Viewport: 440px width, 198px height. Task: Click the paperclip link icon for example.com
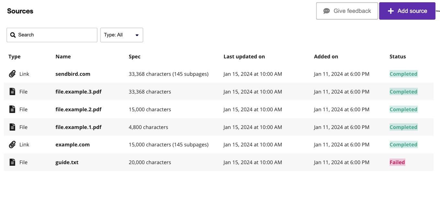coord(12,144)
